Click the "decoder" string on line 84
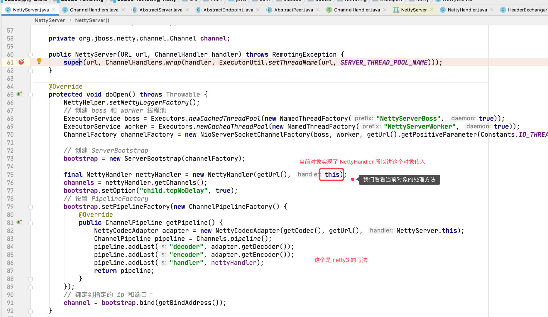548x317 pixels. tap(187, 247)
